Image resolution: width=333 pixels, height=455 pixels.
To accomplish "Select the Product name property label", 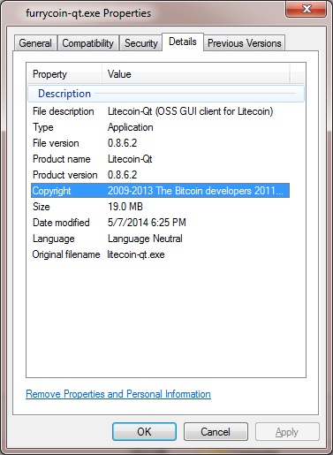I will [x=62, y=159].
